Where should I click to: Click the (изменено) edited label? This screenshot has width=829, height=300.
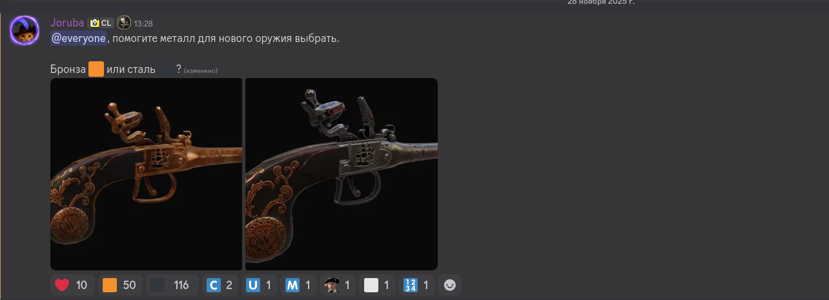click(x=201, y=70)
